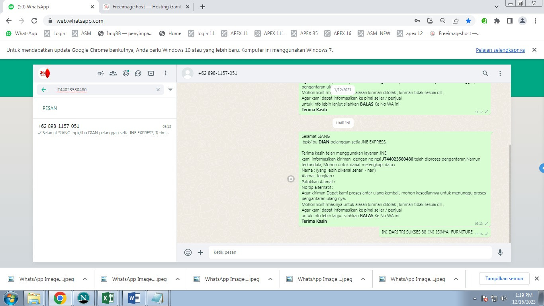This screenshot has height=306, width=544.
Task: Share this page icon in address bar
Action: (456, 21)
